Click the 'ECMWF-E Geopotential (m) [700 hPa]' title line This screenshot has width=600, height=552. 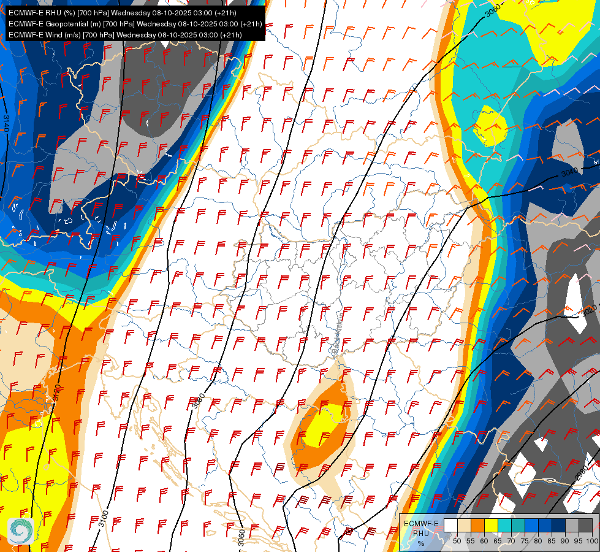click(135, 24)
